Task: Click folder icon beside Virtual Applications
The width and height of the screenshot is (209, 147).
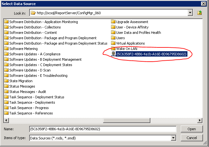Action: pos(113,43)
